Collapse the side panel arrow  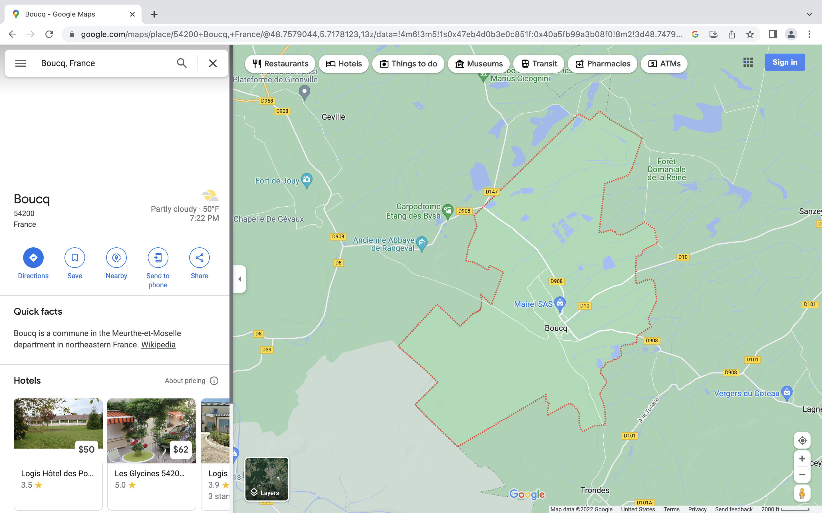pos(239,279)
